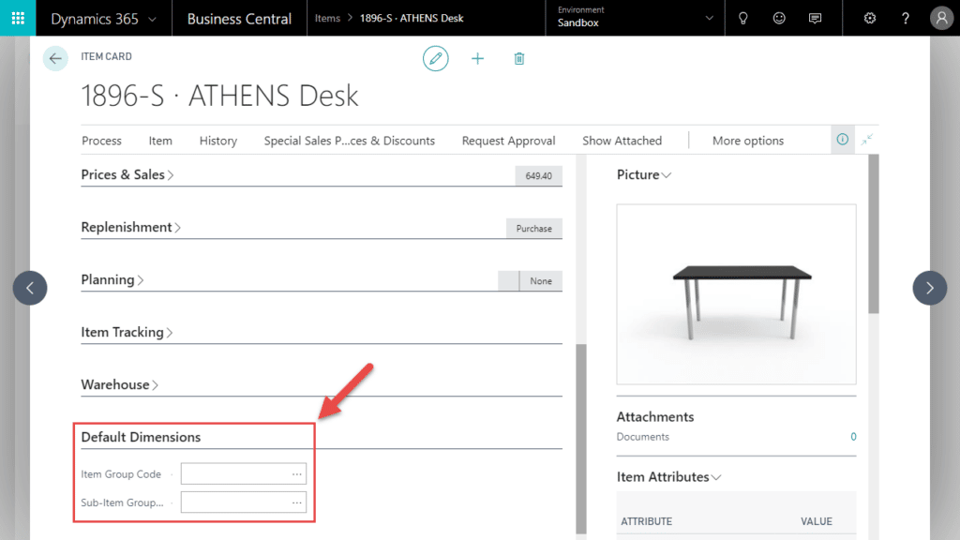Image resolution: width=960 pixels, height=540 pixels.
Task: Collapse the Picture section chevron
Action: [667, 174]
